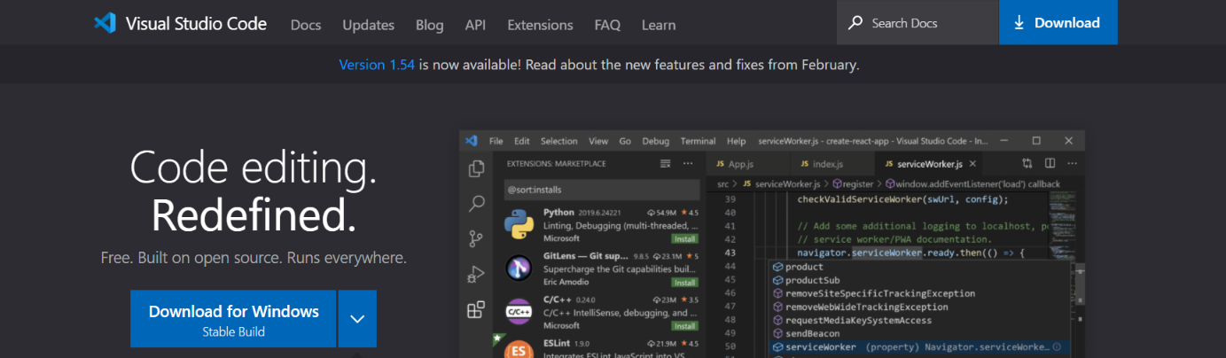Click the serviceWorker.js breadcrumb
This screenshot has height=358, width=1226.
(x=786, y=183)
